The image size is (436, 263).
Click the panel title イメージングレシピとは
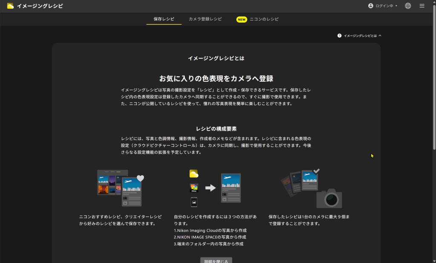(216, 58)
